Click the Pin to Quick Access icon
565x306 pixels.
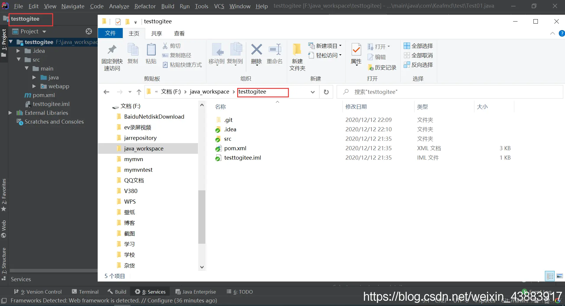point(112,49)
